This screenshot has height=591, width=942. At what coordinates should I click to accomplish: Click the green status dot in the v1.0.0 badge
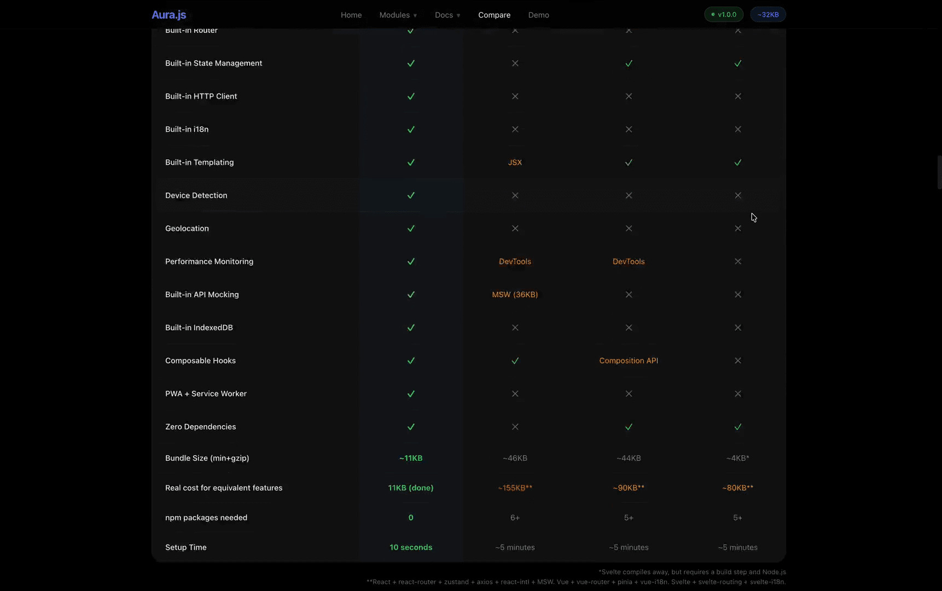[x=712, y=15]
